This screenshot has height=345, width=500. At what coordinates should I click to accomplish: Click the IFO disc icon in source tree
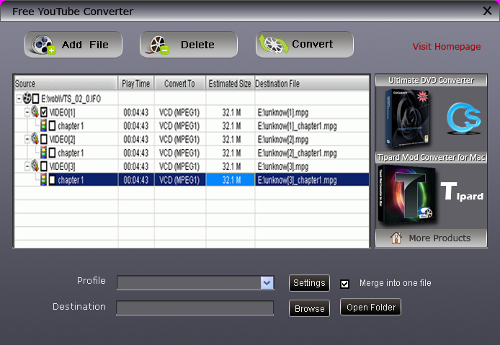click(27, 97)
